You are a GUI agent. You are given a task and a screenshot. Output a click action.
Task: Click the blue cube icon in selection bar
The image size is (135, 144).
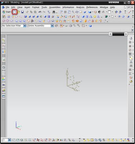coord(90,26)
